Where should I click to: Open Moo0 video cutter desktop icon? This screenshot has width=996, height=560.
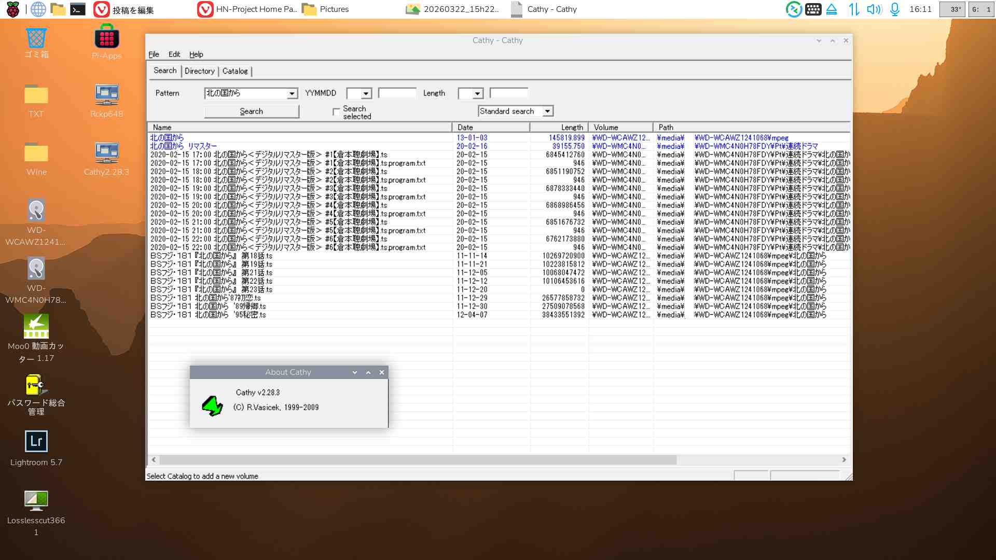click(36, 327)
